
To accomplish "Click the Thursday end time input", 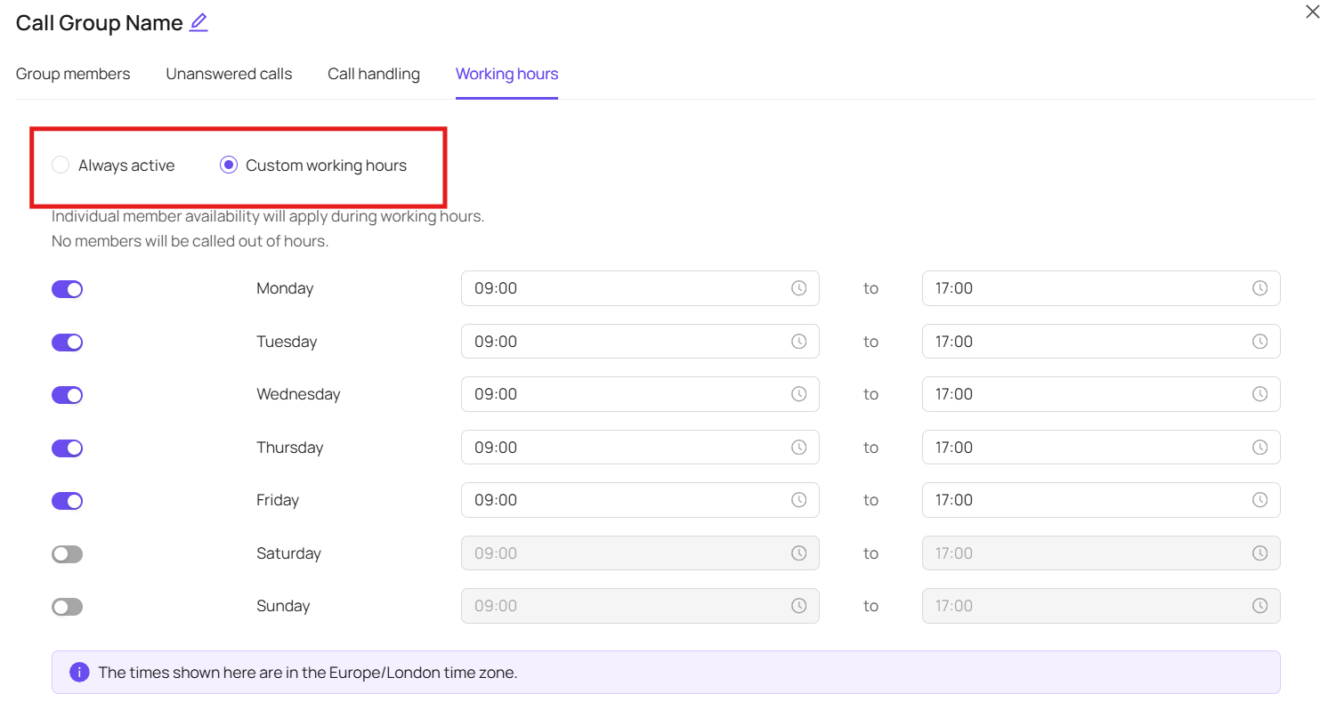I will pyautogui.click(x=1101, y=448).
